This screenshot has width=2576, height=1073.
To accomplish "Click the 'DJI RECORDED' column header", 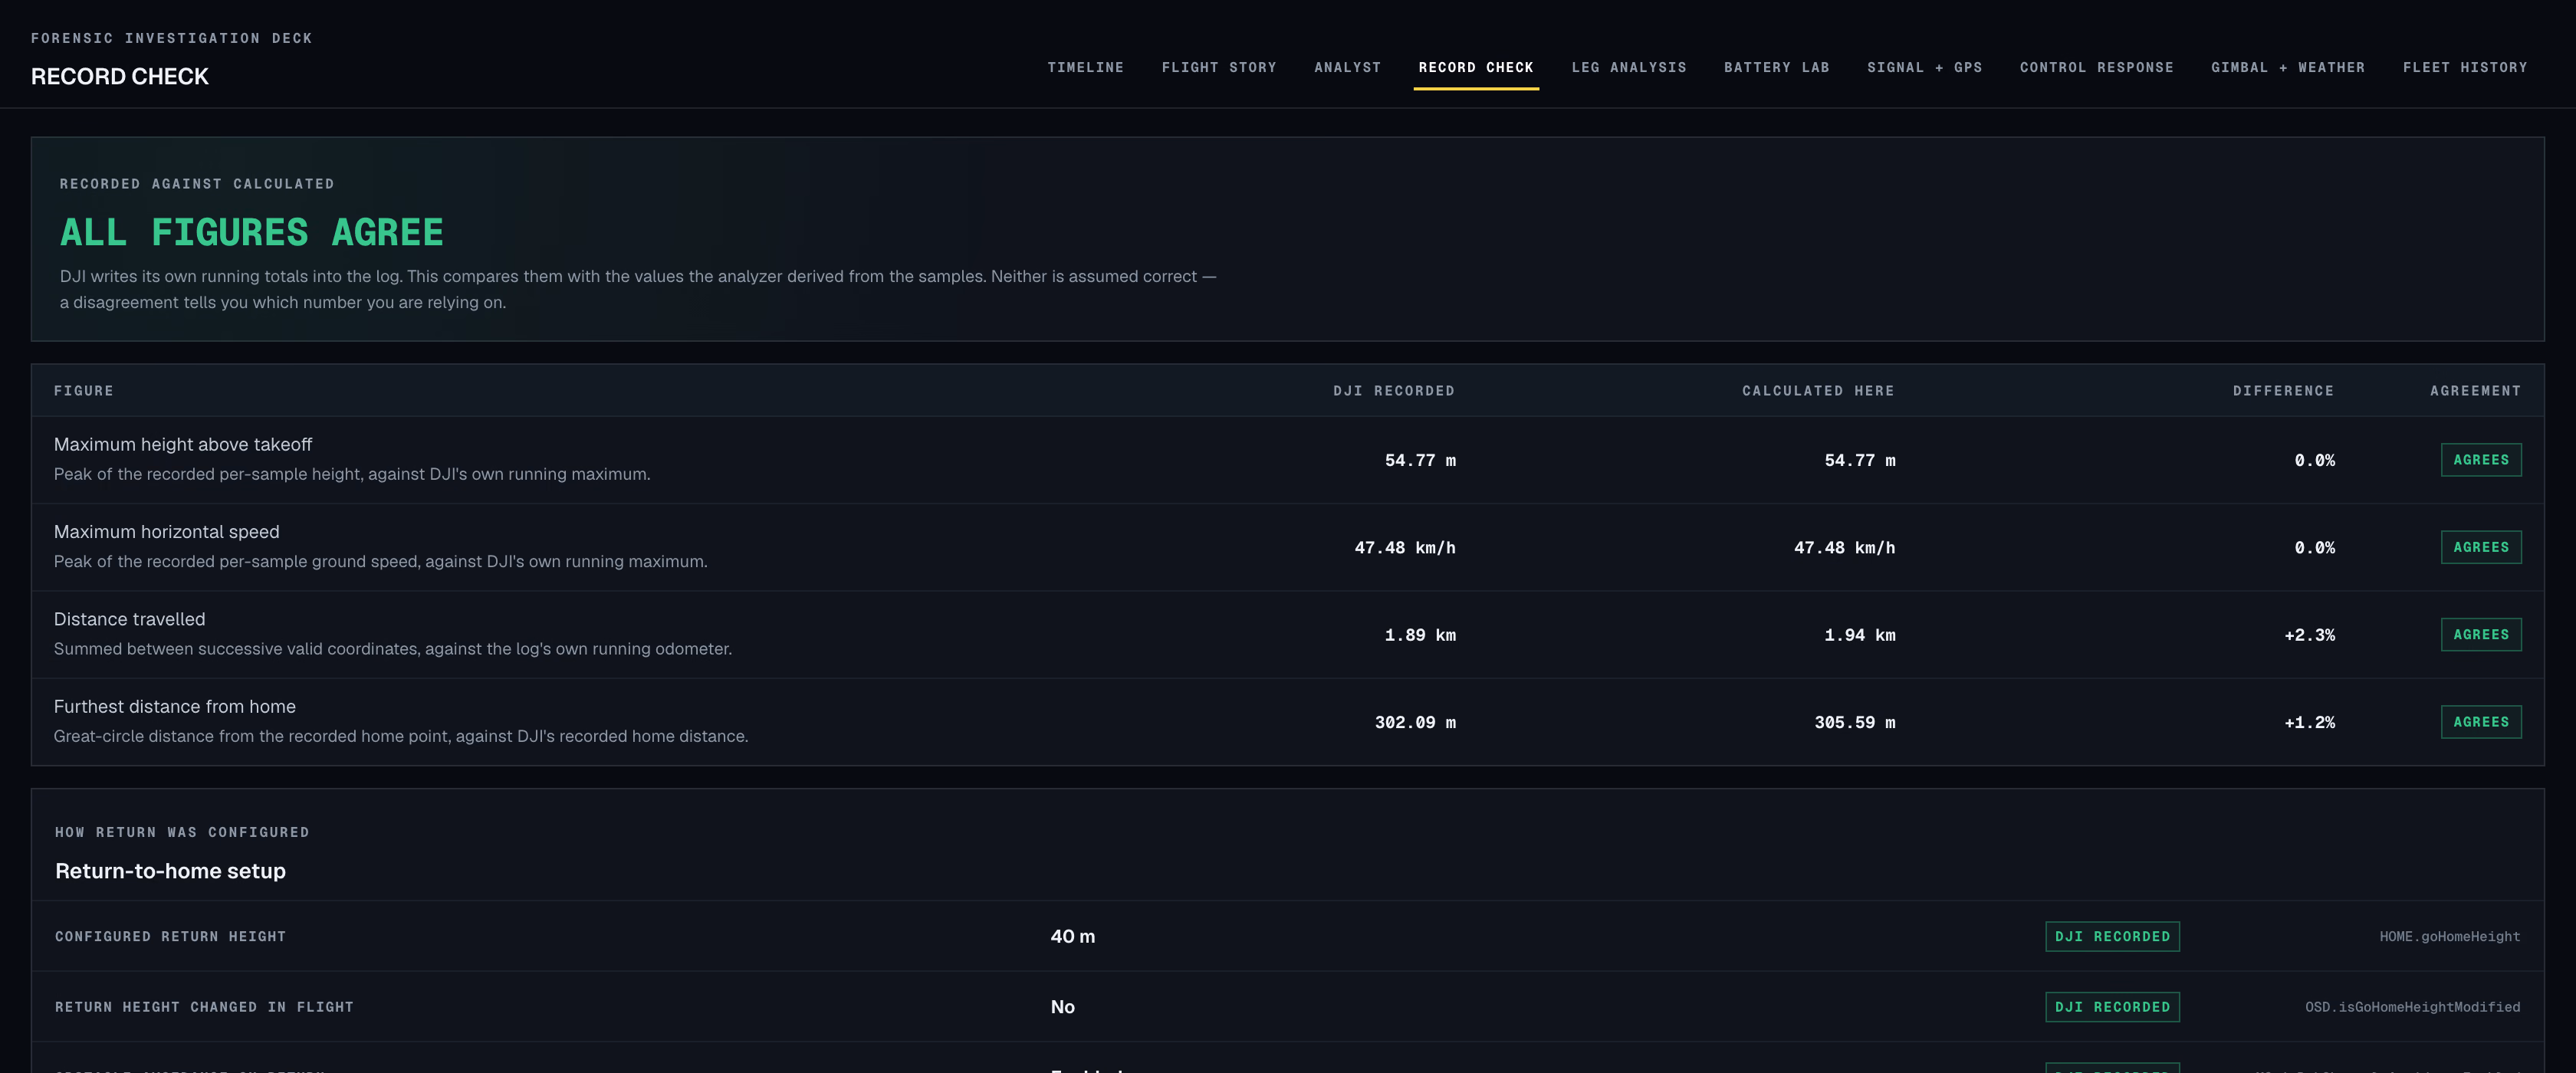I will point(1394,391).
